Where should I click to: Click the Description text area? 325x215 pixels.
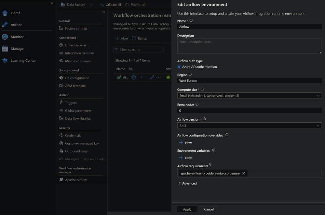(x=249, y=46)
